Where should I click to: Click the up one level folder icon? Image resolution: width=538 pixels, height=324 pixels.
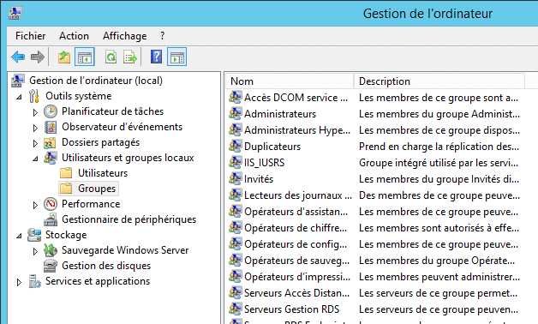pos(64,57)
